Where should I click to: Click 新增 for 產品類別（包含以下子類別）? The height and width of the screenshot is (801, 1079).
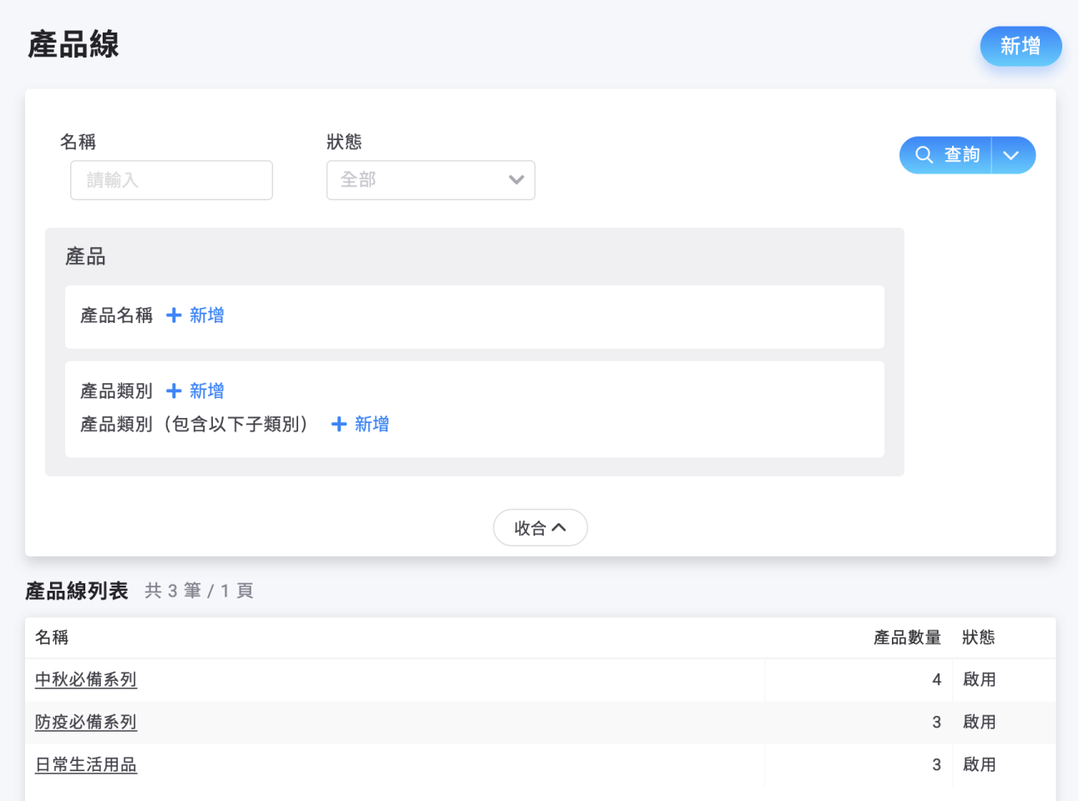point(361,425)
